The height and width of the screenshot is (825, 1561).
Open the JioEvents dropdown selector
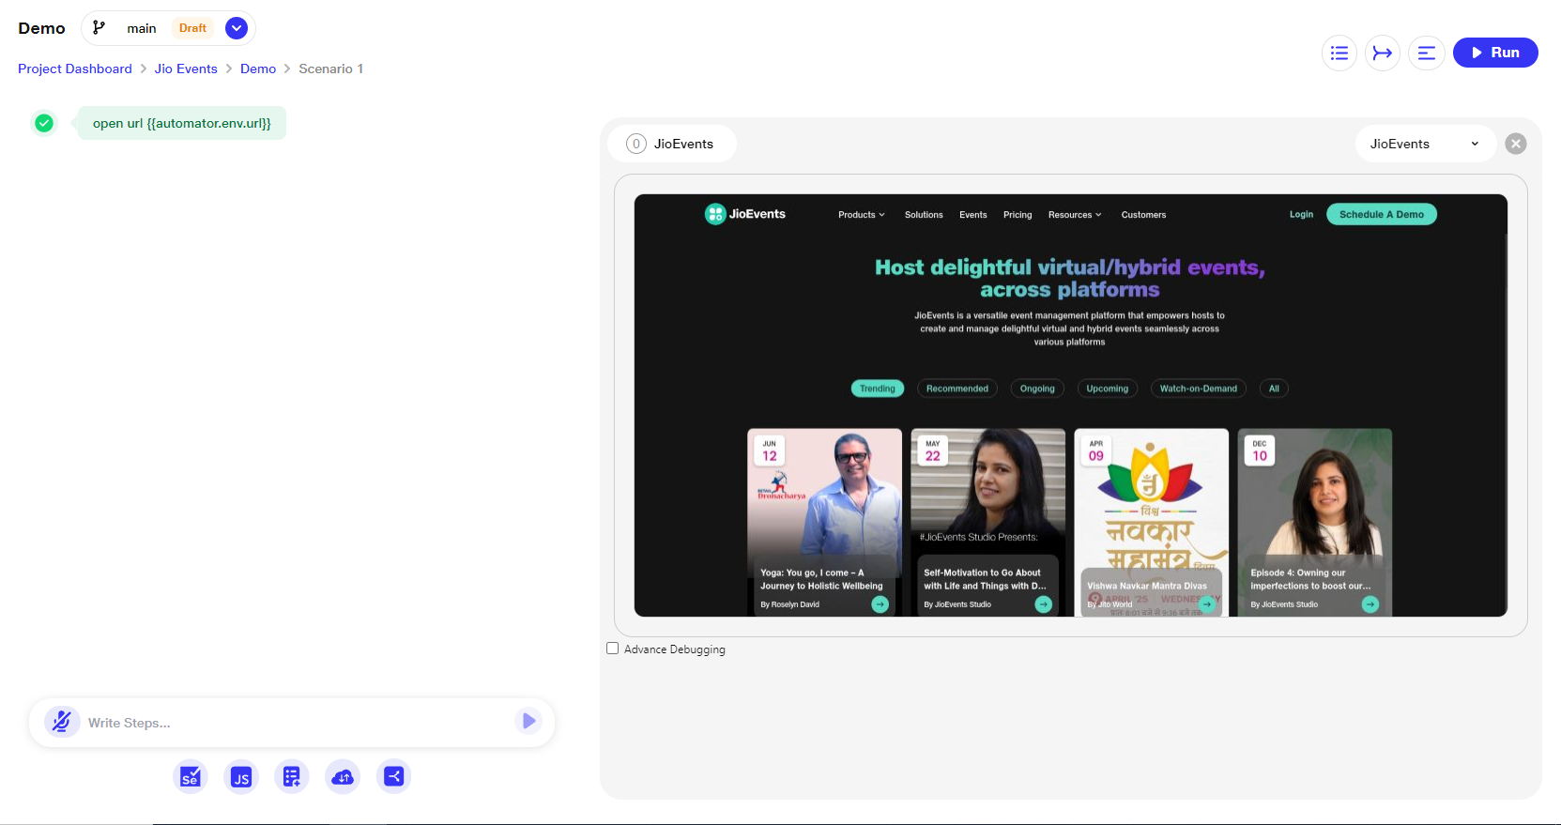tap(1424, 144)
